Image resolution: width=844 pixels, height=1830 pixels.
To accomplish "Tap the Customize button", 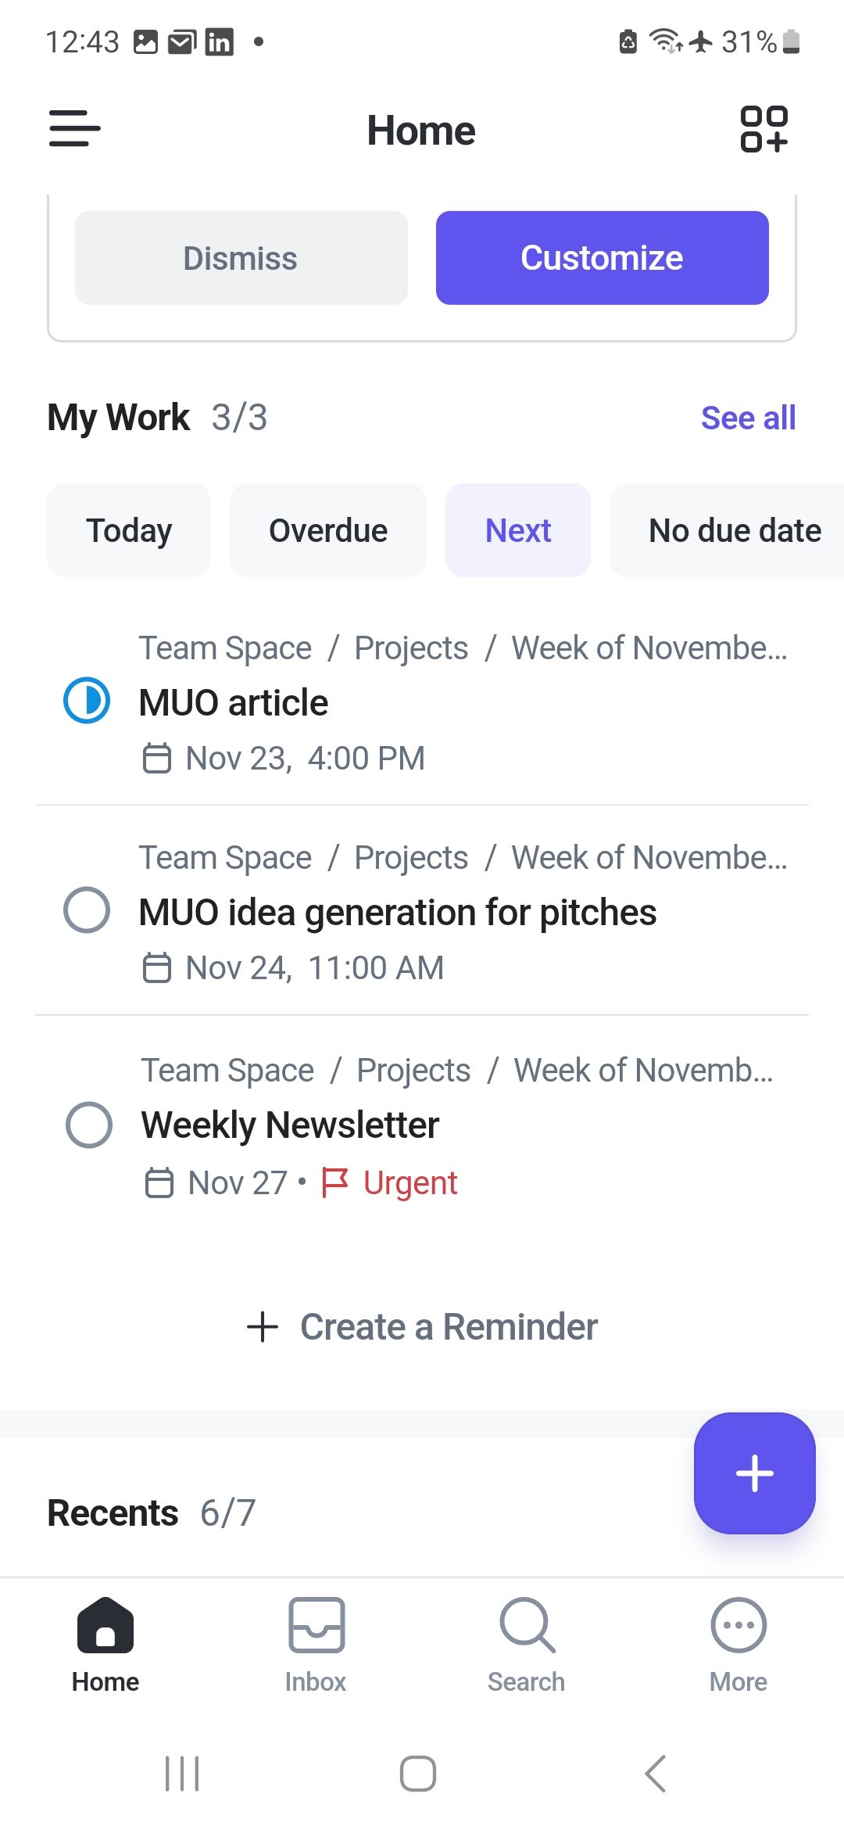I will coord(602,257).
